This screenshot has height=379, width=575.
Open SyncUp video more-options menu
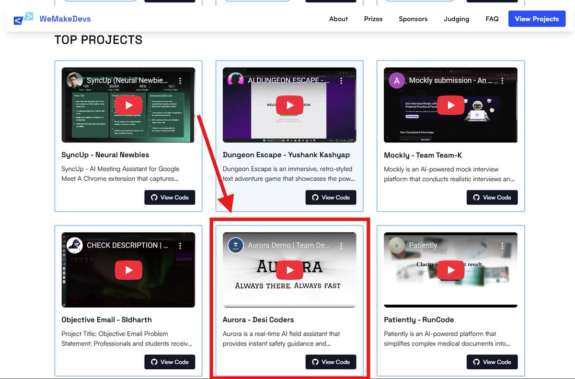[x=180, y=81]
